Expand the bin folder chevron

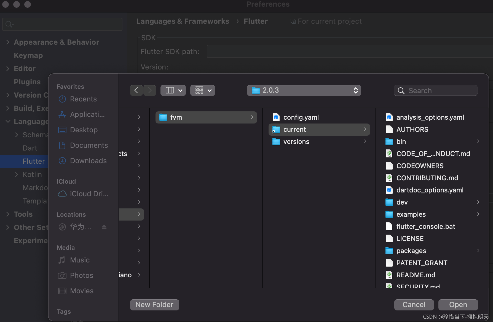point(478,141)
